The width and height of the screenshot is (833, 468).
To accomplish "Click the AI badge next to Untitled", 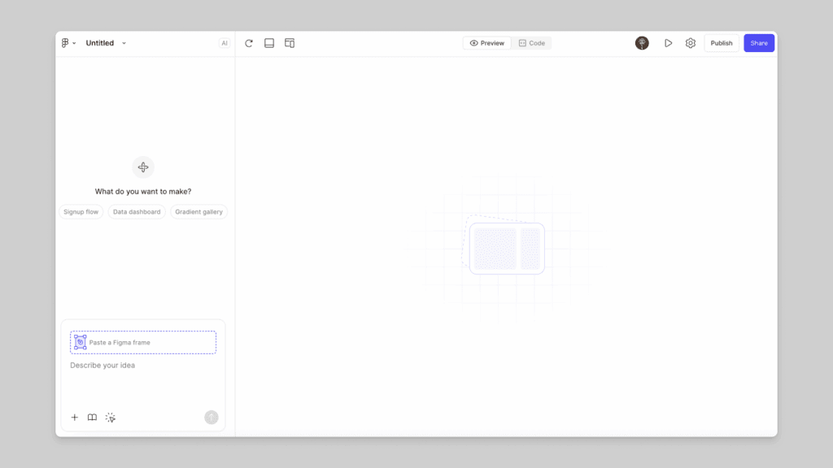I will 224,42.
